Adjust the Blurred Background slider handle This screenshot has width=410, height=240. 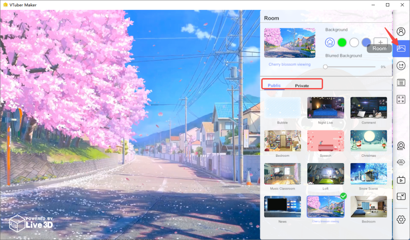[325, 67]
